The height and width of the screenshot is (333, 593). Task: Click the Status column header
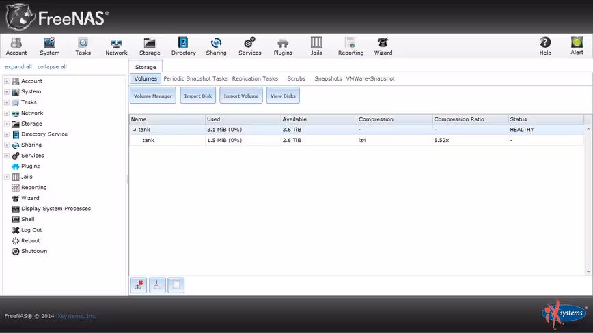[546, 119]
